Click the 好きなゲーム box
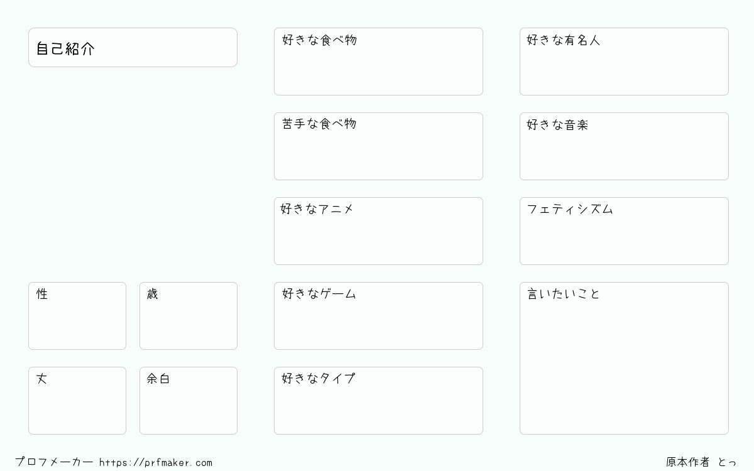This screenshot has height=471, width=754. coord(378,316)
